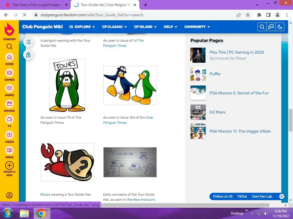Click the DJ Maxx thumbnail image

[x=198, y=112]
